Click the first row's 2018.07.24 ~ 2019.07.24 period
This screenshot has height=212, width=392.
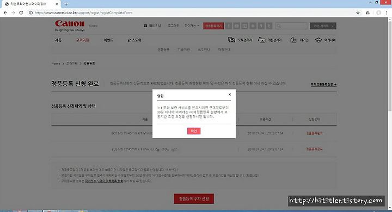[265, 133]
